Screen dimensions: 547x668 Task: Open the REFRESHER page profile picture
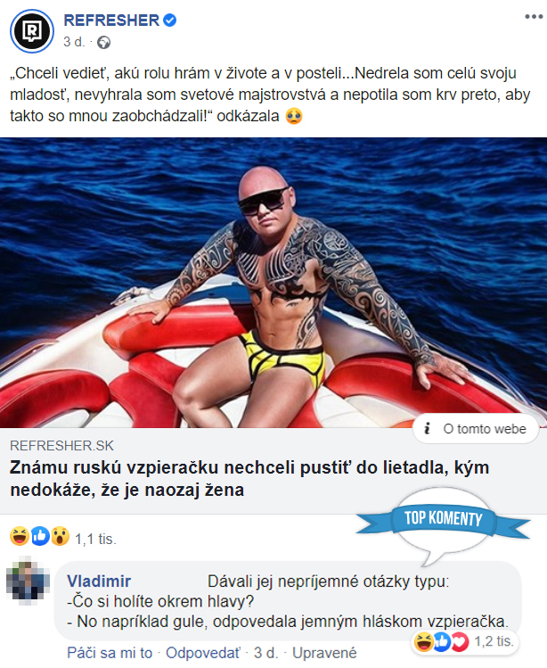(32, 31)
